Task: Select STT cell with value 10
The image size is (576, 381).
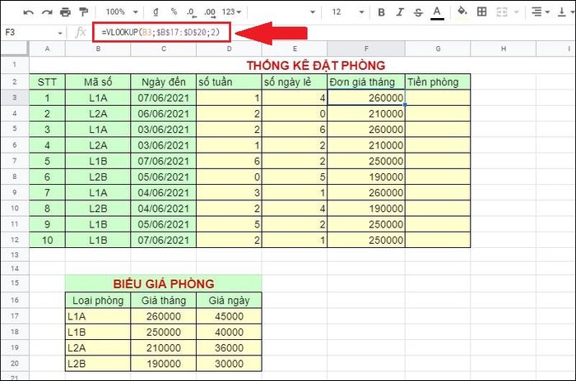Action: [47, 241]
